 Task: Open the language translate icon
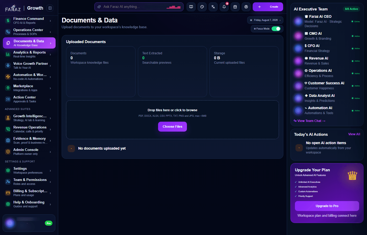tap(213, 7)
